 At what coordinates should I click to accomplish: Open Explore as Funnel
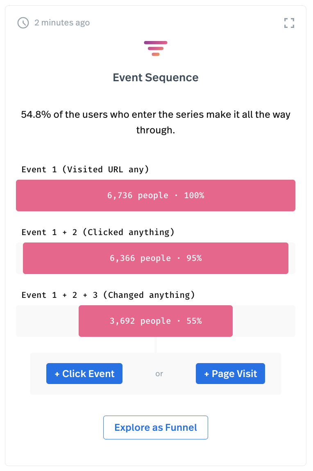pyautogui.click(x=156, y=427)
